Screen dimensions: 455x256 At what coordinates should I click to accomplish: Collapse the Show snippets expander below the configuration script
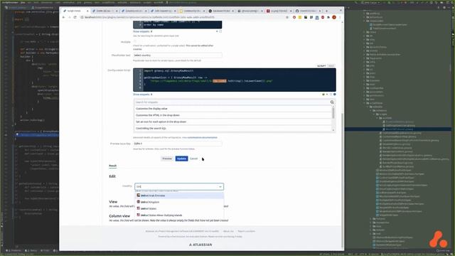pos(142,95)
